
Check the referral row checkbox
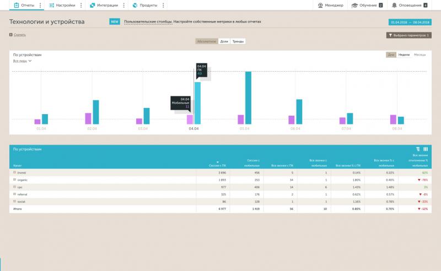click(15, 194)
